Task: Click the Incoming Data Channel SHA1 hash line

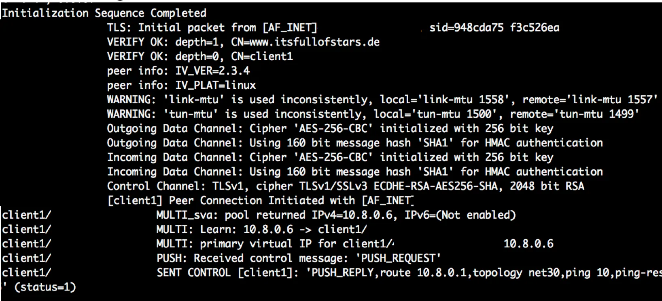Action: point(354,172)
